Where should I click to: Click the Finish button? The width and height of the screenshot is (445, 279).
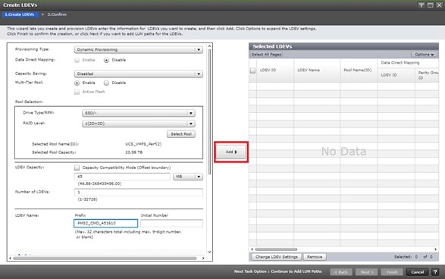click(392, 272)
